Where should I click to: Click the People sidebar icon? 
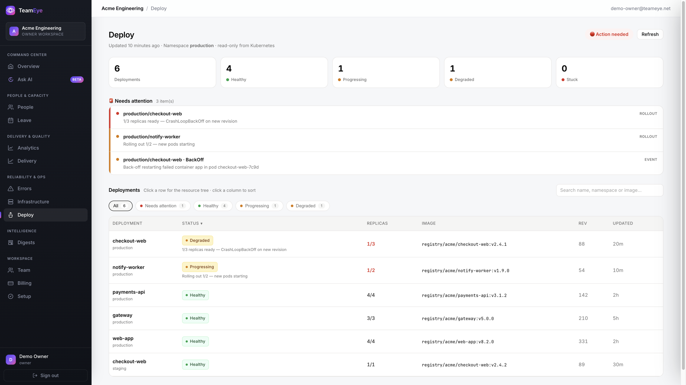(11, 107)
